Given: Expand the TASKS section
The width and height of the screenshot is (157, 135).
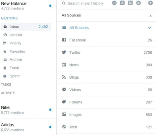Looking at the screenshot, I should click(6, 84).
